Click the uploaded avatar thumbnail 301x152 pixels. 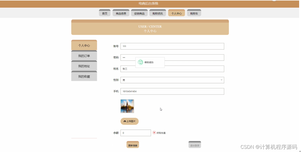(x=127, y=106)
